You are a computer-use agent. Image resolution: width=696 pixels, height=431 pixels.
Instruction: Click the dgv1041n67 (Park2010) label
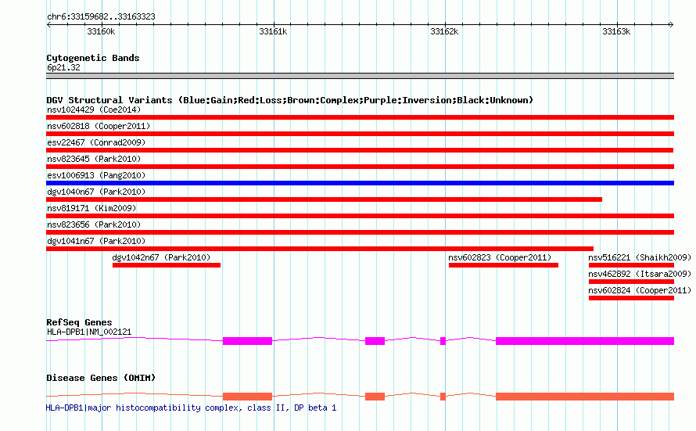coord(96,241)
